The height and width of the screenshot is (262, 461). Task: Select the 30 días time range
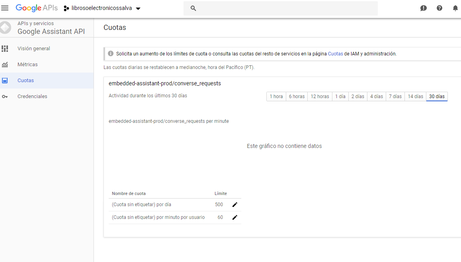437,97
